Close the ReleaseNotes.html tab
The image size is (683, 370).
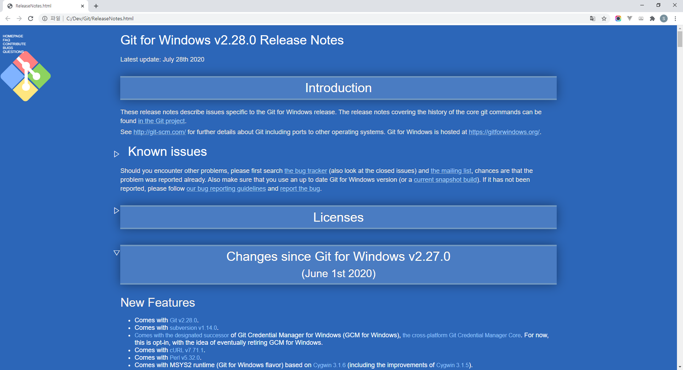(x=83, y=6)
